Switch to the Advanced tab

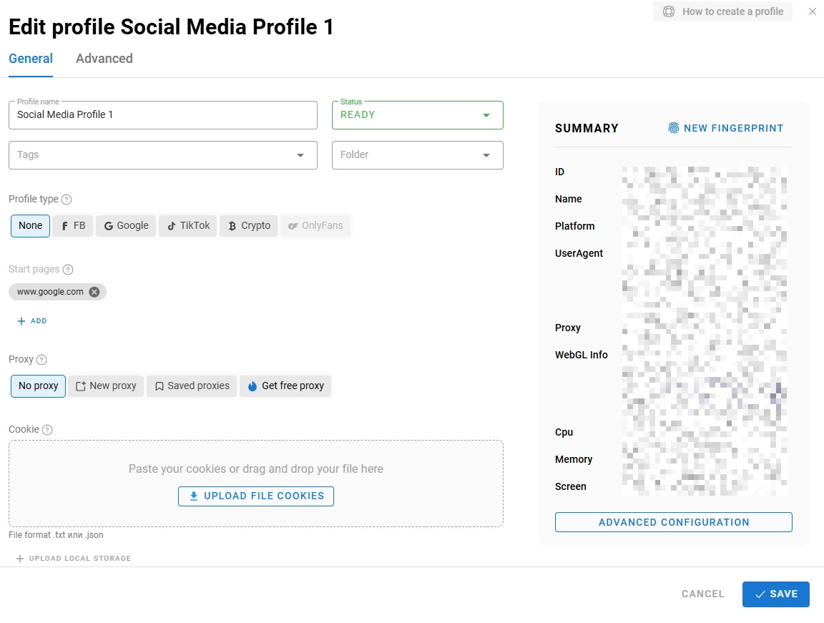coord(104,59)
